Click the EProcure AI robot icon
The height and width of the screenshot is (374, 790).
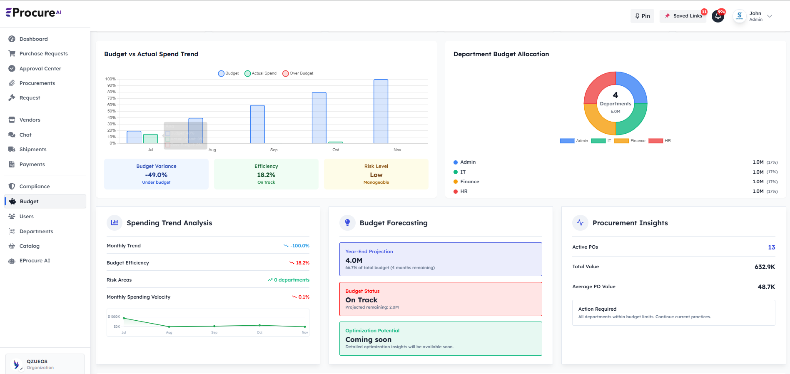(x=12, y=261)
